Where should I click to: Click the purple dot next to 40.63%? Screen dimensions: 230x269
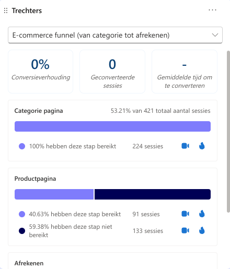coord(22,214)
